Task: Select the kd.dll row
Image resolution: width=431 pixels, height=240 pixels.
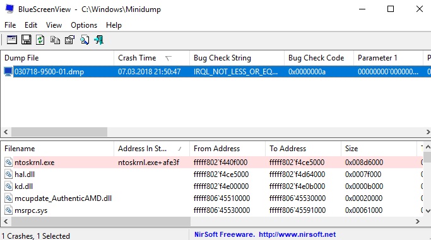Action: coord(211,186)
